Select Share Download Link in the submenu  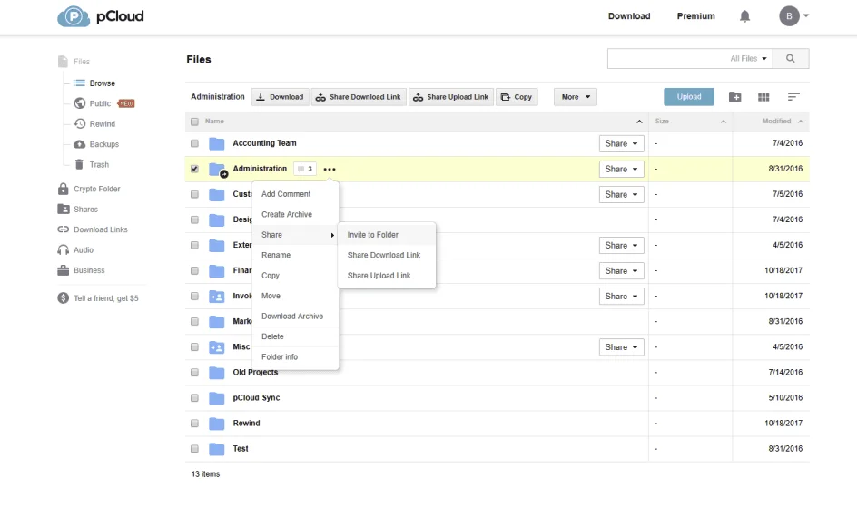(387, 255)
